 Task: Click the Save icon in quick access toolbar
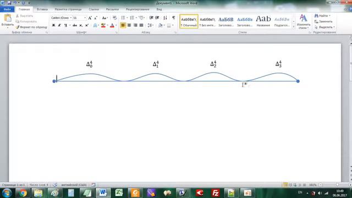point(9,3)
